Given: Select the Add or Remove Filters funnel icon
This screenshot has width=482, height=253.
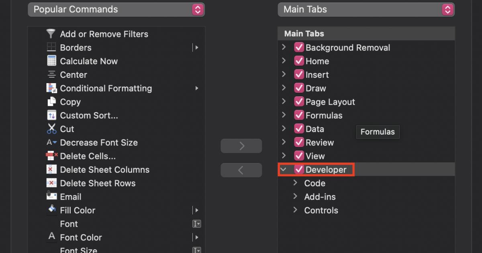Looking at the screenshot, I should [51, 34].
